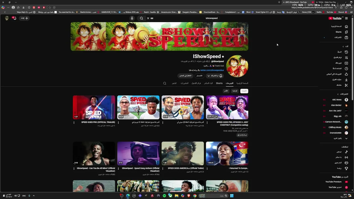Switch to the Live channel tab
Viewport: 354px width, 199px height.
(209, 83)
